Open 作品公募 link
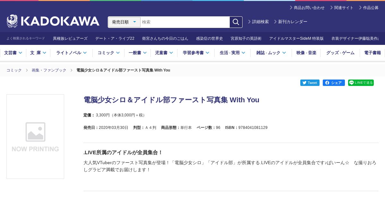The image size is (385, 202). point(369,8)
